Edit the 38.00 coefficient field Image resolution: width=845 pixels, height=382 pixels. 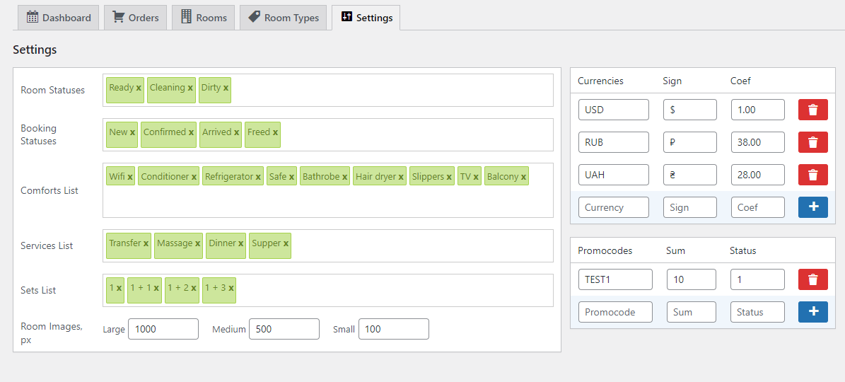[758, 143]
